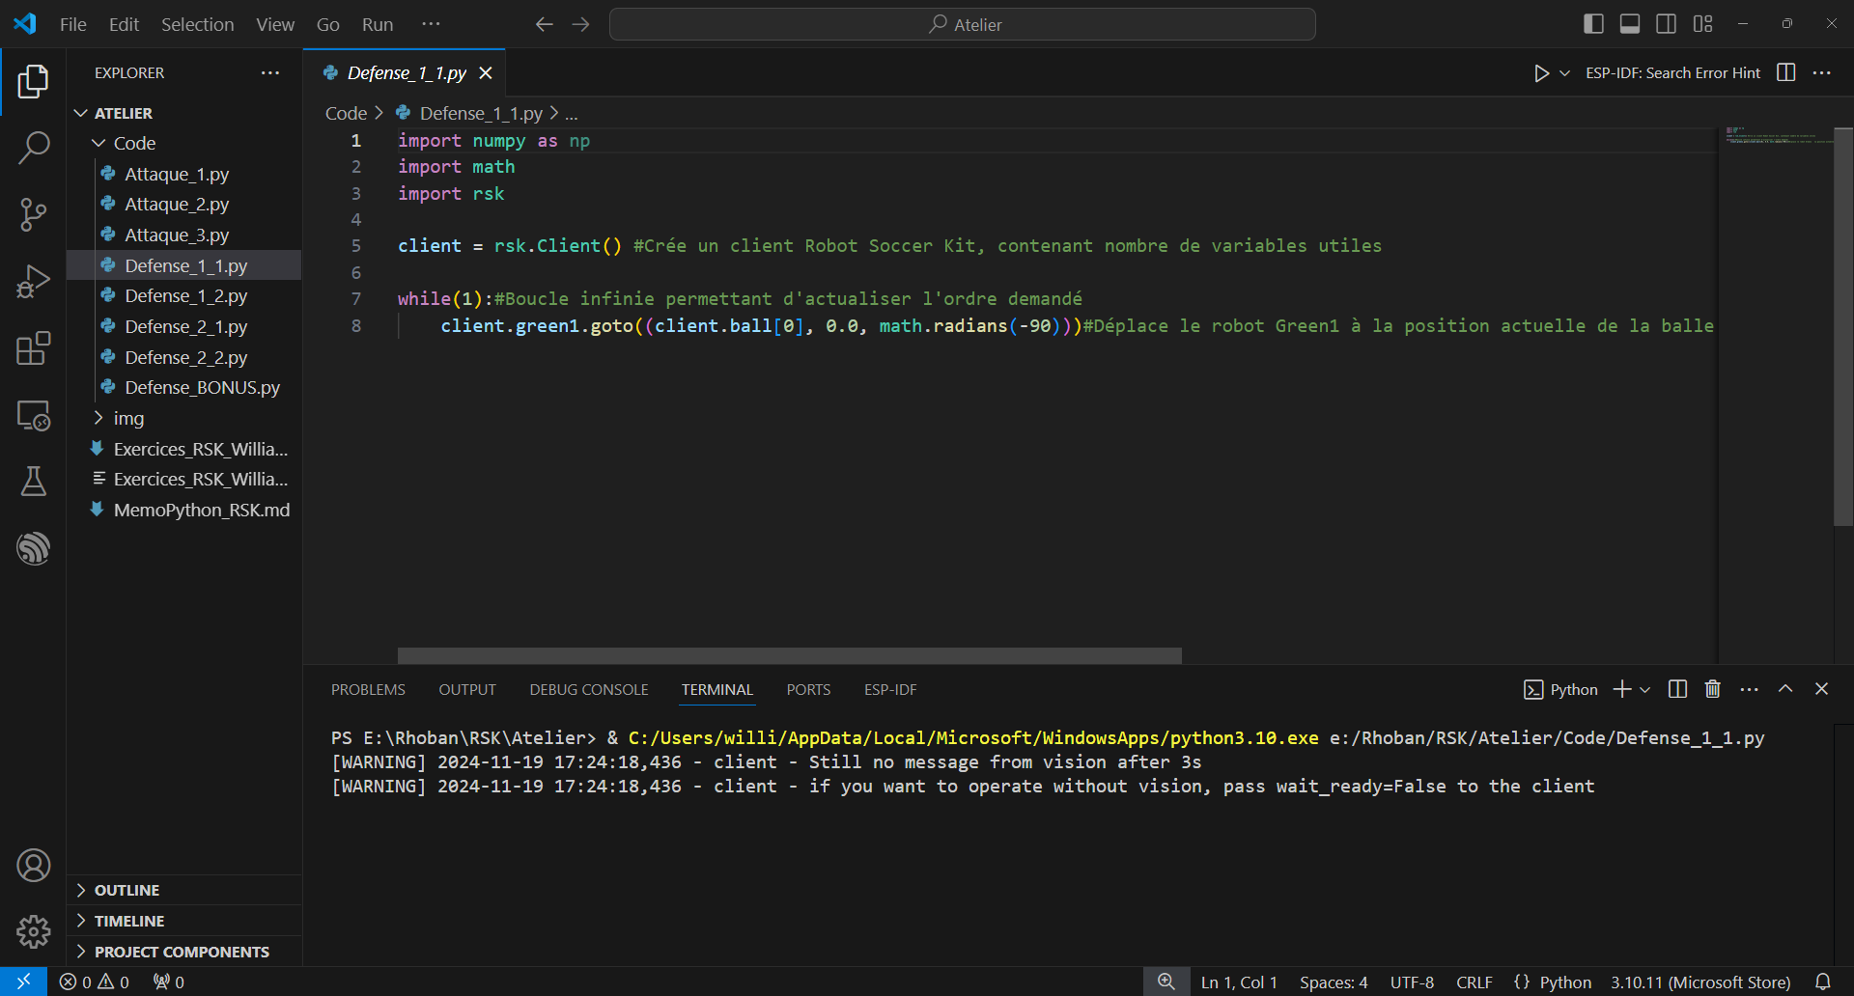Viewport: 1854px width, 996px height.
Task: Open the Source Control view
Action: [34, 214]
